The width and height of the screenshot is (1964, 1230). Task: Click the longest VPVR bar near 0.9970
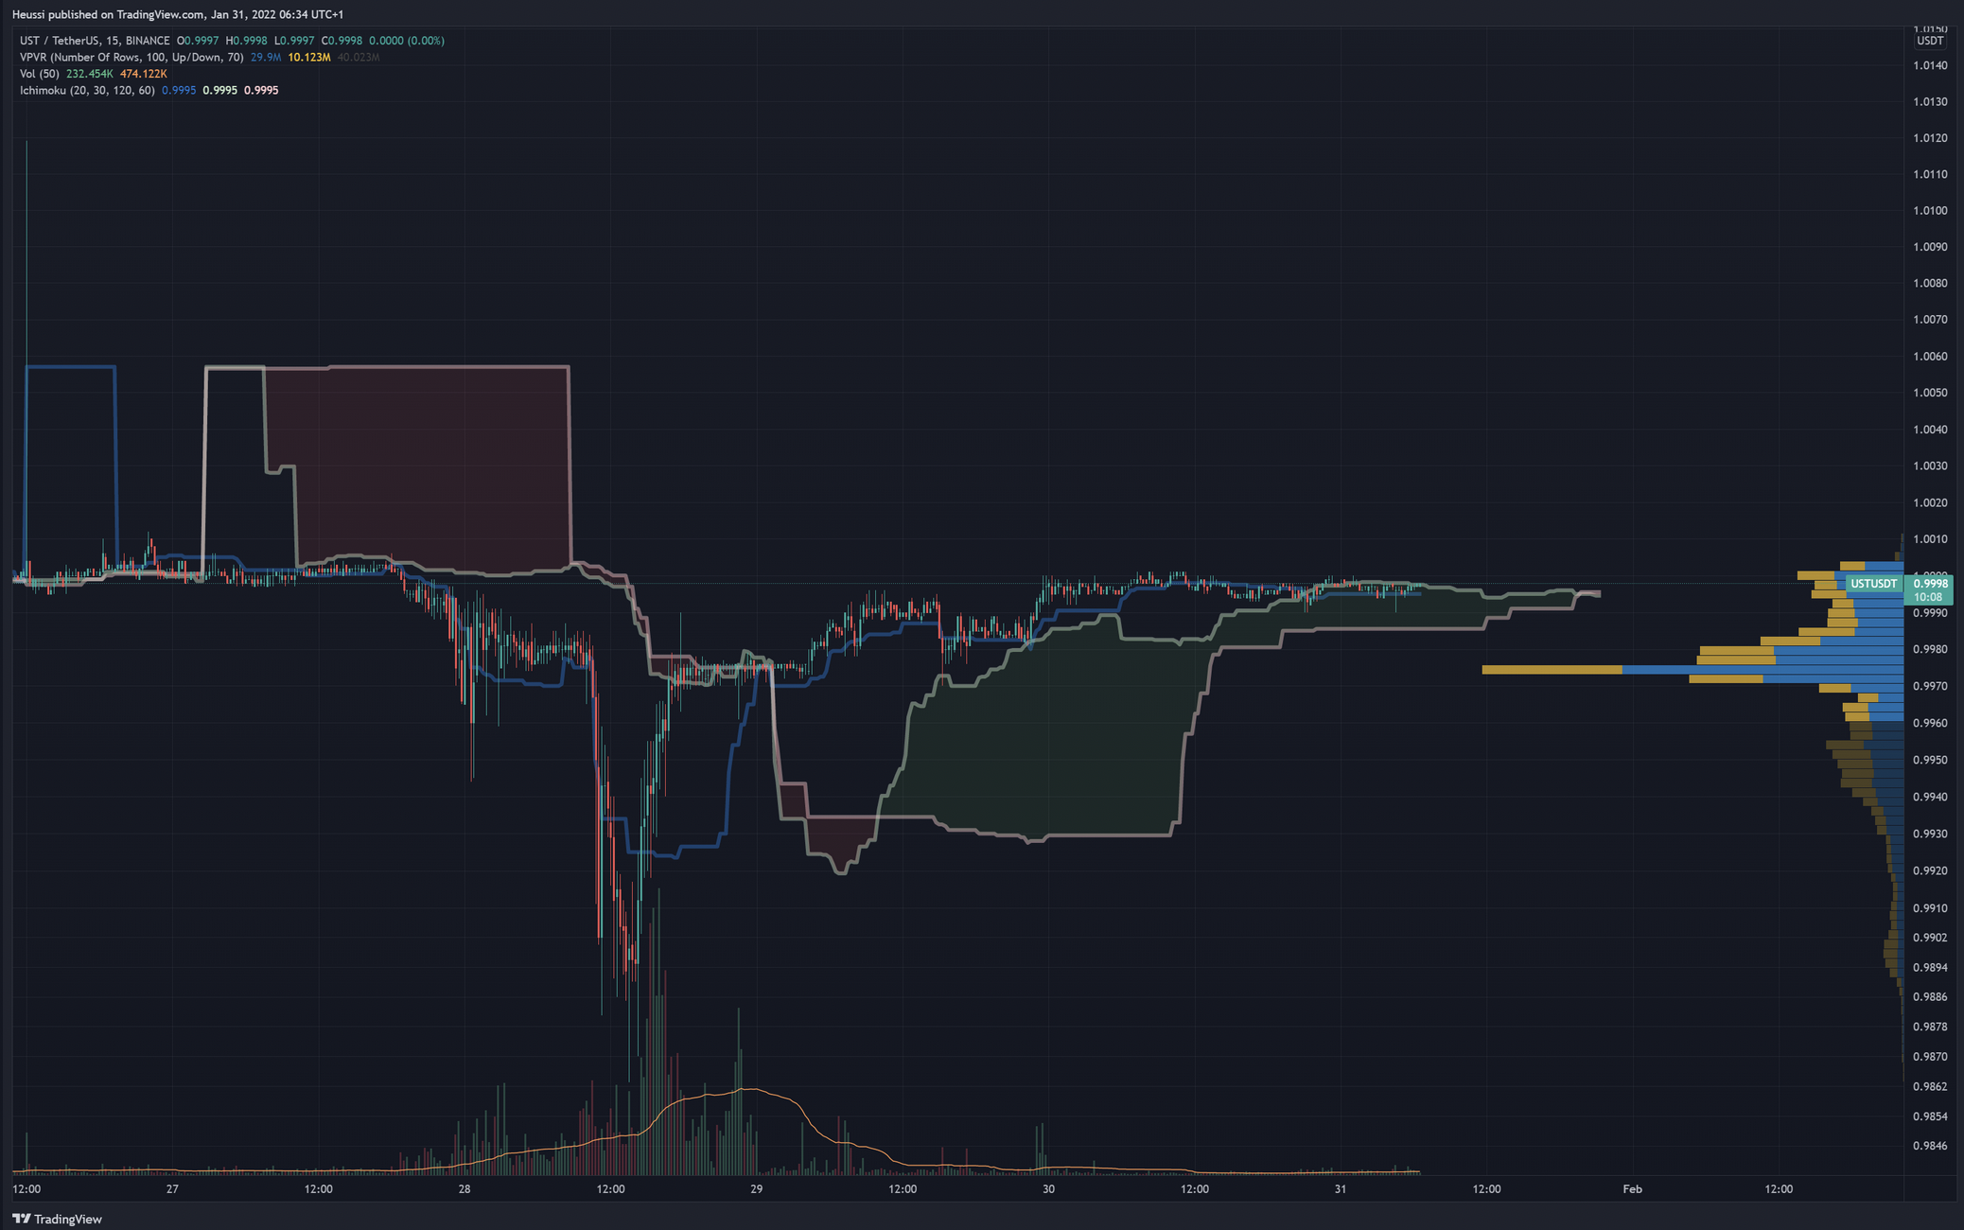coord(1693,670)
